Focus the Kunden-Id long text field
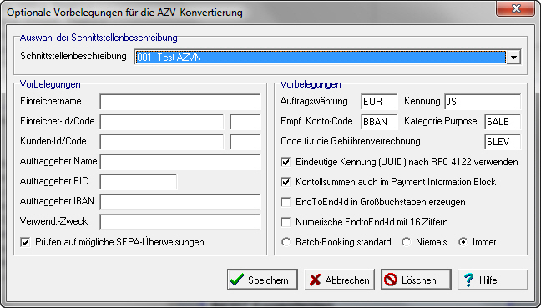 [x=162, y=142]
